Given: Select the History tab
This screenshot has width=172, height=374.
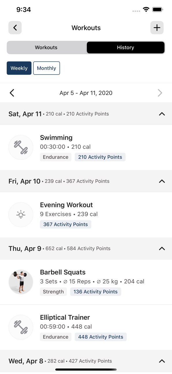Looking at the screenshot, I should tap(126, 48).
